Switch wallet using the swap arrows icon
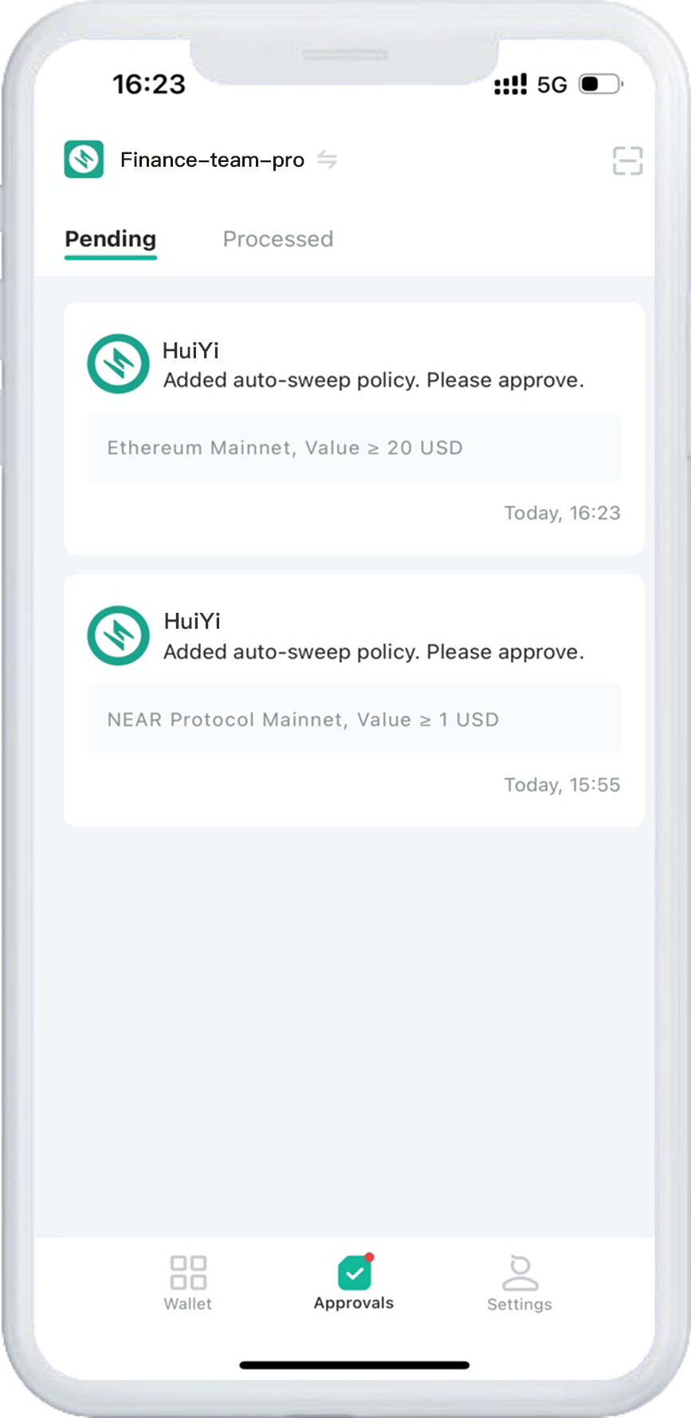The image size is (691, 1418). pyautogui.click(x=327, y=160)
